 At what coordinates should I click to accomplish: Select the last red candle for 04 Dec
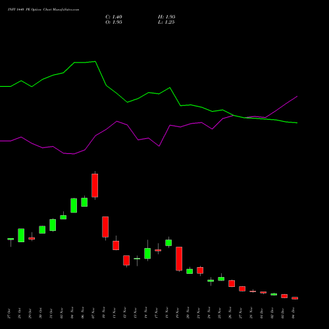coord(295,298)
